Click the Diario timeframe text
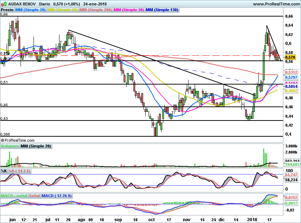This screenshot has height=223, width=301. point(44,4)
